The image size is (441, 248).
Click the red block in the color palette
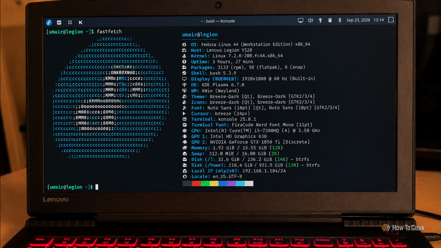196,183
